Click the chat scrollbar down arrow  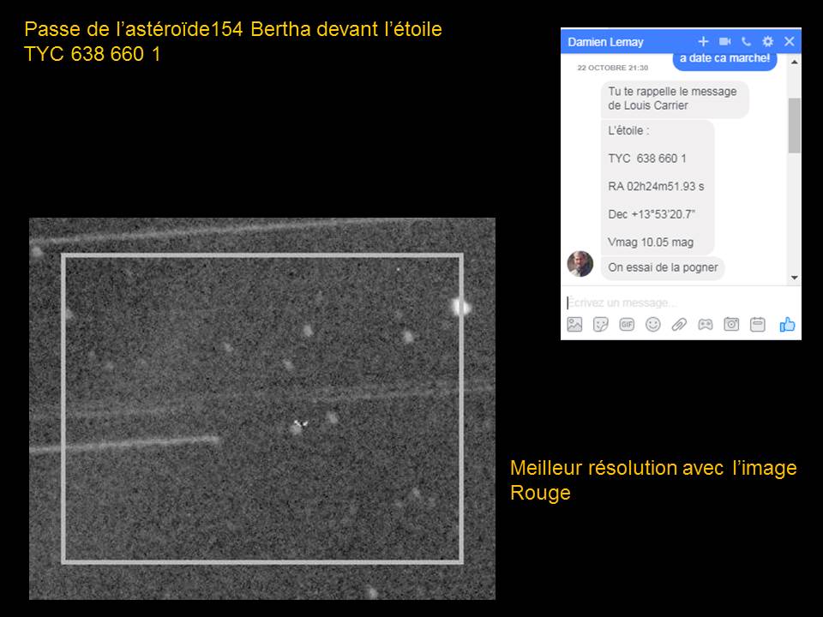click(794, 278)
